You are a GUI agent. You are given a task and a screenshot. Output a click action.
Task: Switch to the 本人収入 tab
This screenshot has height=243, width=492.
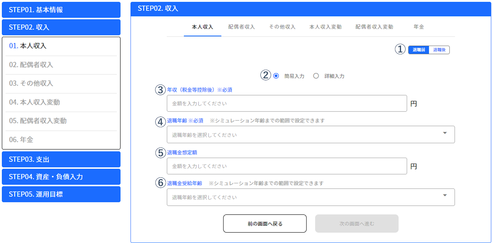tap(202, 27)
